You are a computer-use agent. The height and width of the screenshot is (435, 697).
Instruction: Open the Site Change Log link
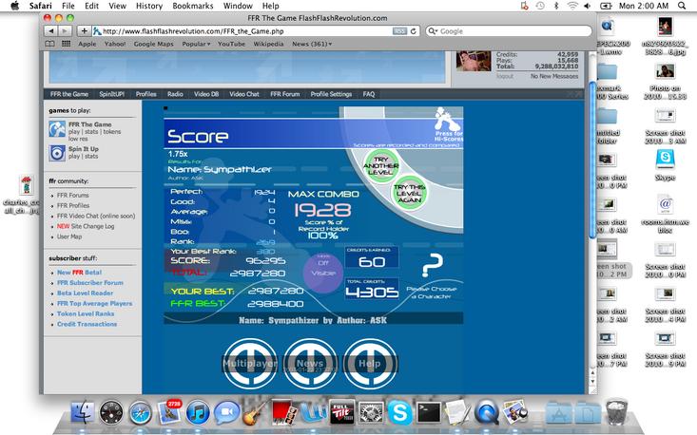[x=86, y=226]
